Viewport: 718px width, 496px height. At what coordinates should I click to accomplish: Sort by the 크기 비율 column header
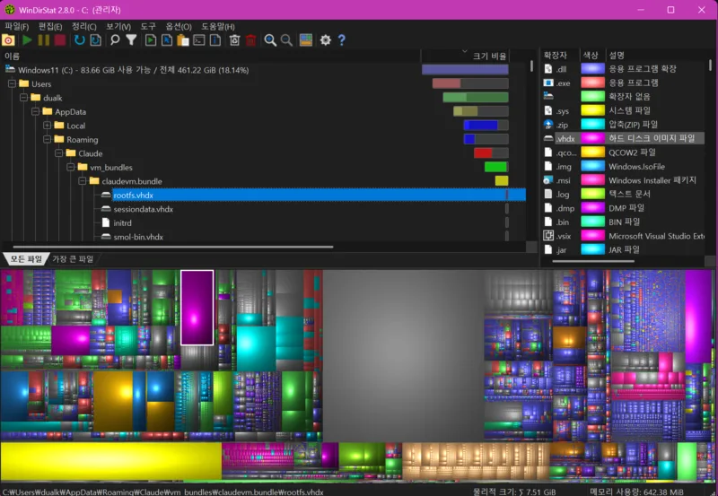coord(465,57)
